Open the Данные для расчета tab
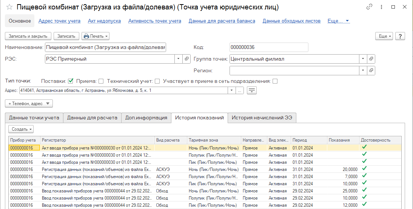 coord(92,118)
